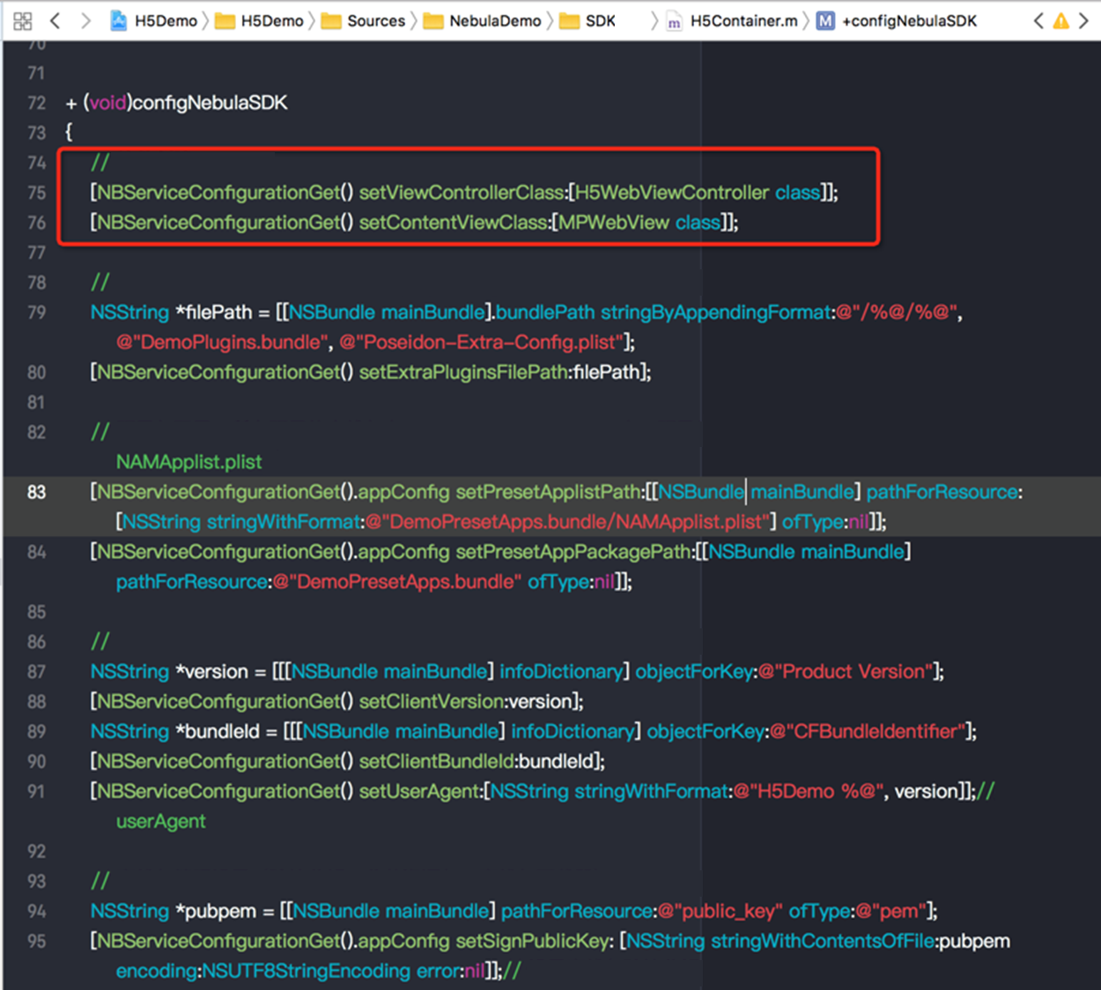Click line number 95 in gutter

coord(36,941)
